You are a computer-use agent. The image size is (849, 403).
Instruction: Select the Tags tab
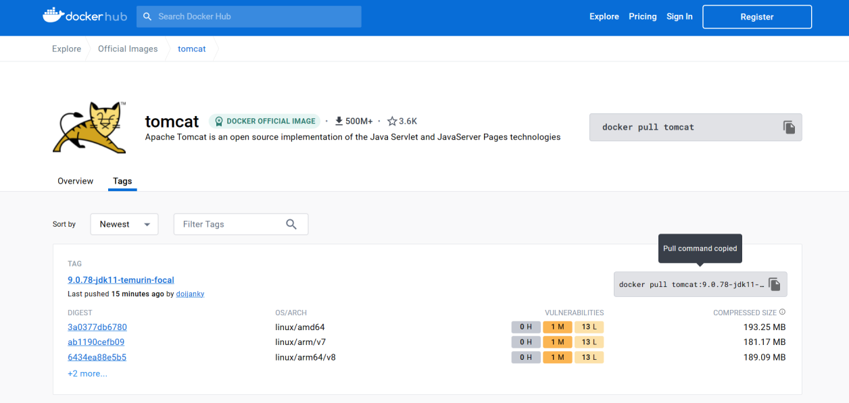tap(122, 181)
